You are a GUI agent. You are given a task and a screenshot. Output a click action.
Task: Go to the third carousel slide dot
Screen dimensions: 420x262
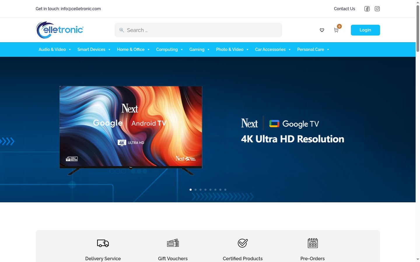tap(201, 190)
